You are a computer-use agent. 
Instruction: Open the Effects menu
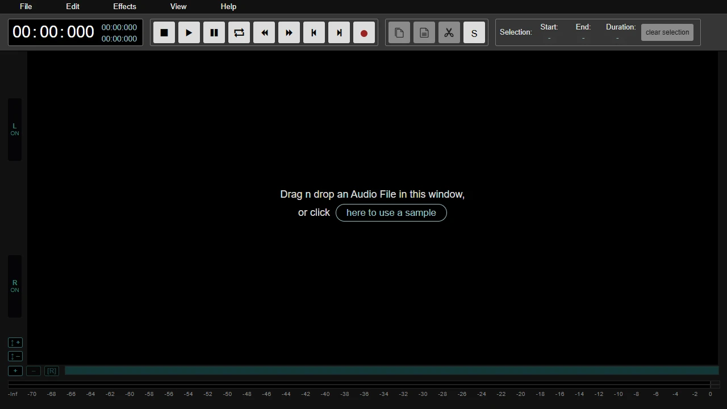[x=124, y=6]
